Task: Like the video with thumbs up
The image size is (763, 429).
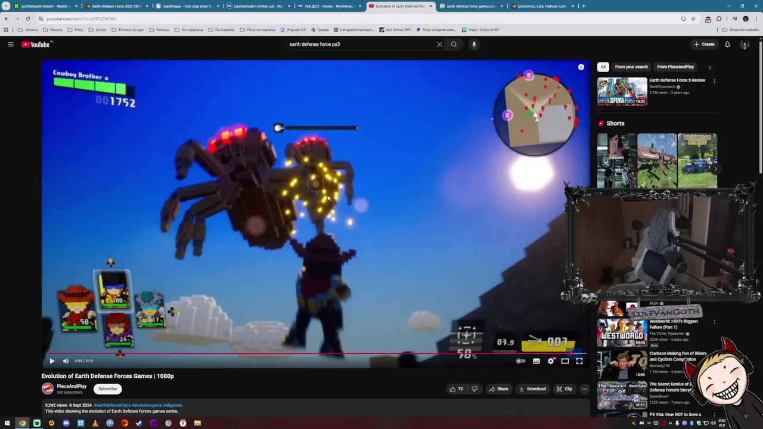Action: point(457,389)
